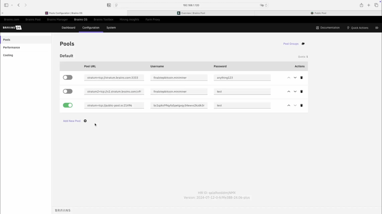
Task: Open Farm Proxy link
Action: (x=153, y=19)
